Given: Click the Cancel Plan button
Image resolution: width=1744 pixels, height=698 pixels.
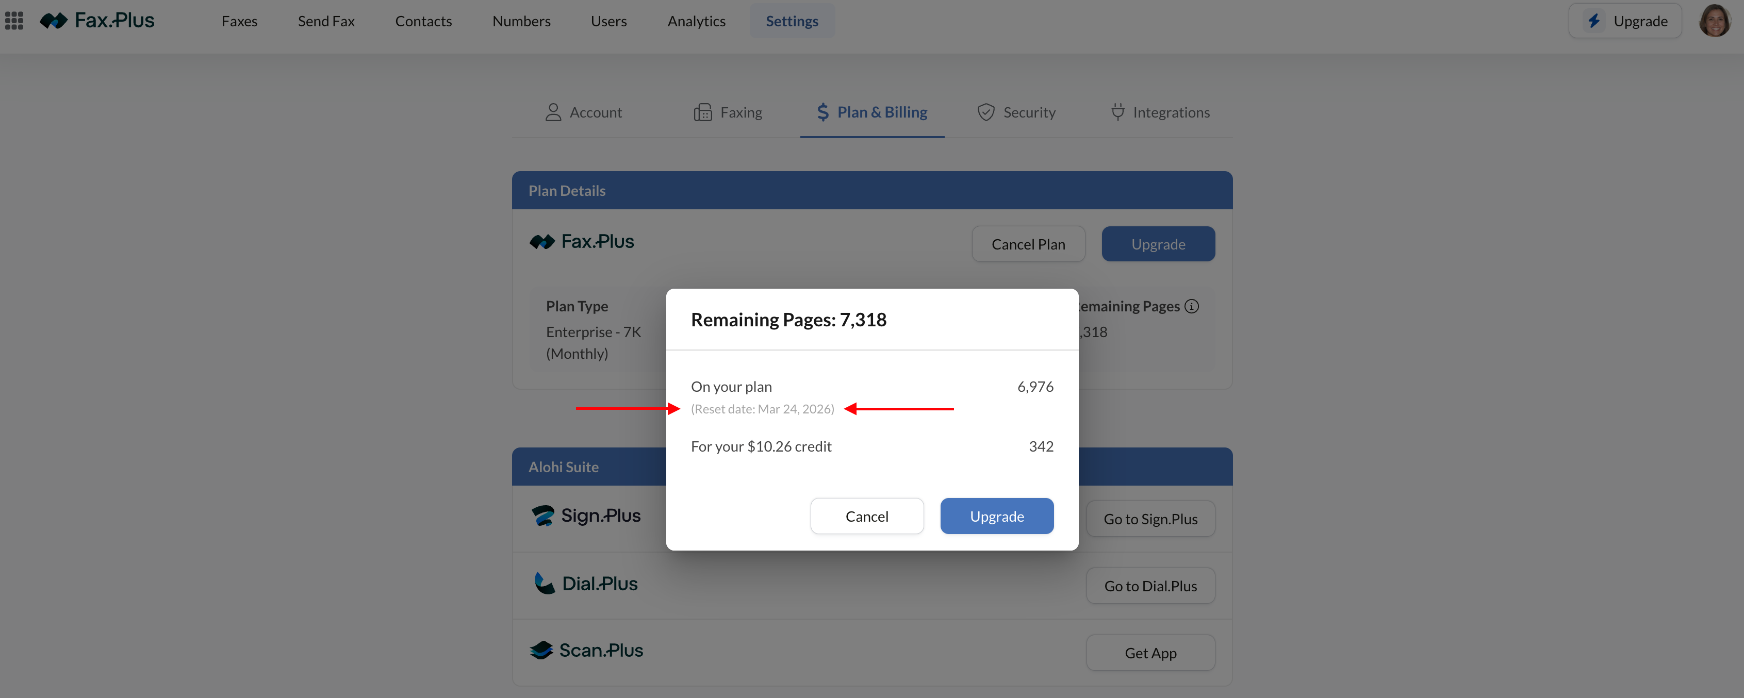Looking at the screenshot, I should point(1028,244).
